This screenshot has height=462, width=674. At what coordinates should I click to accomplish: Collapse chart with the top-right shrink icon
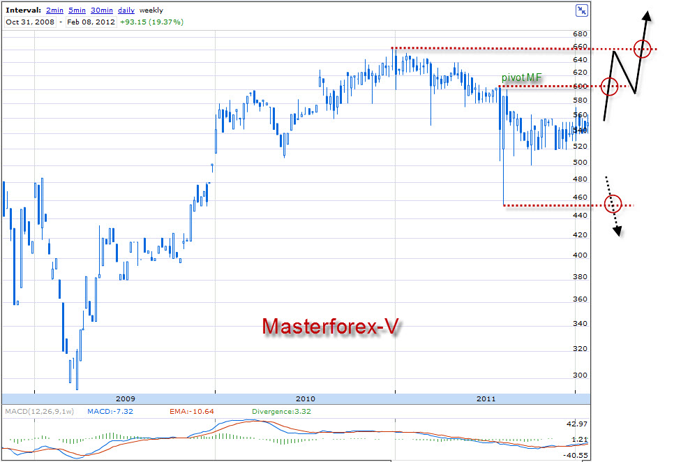pyautogui.click(x=582, y=10)
